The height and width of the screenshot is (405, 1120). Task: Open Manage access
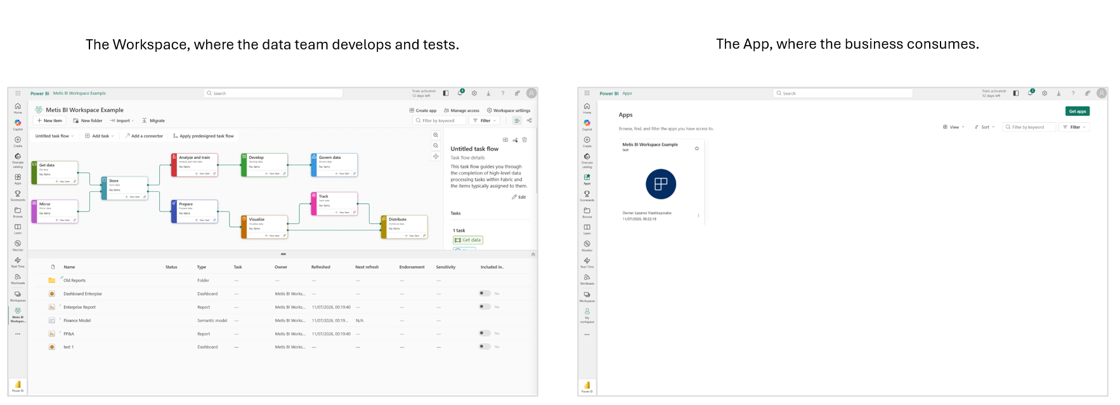click(462, 111)
